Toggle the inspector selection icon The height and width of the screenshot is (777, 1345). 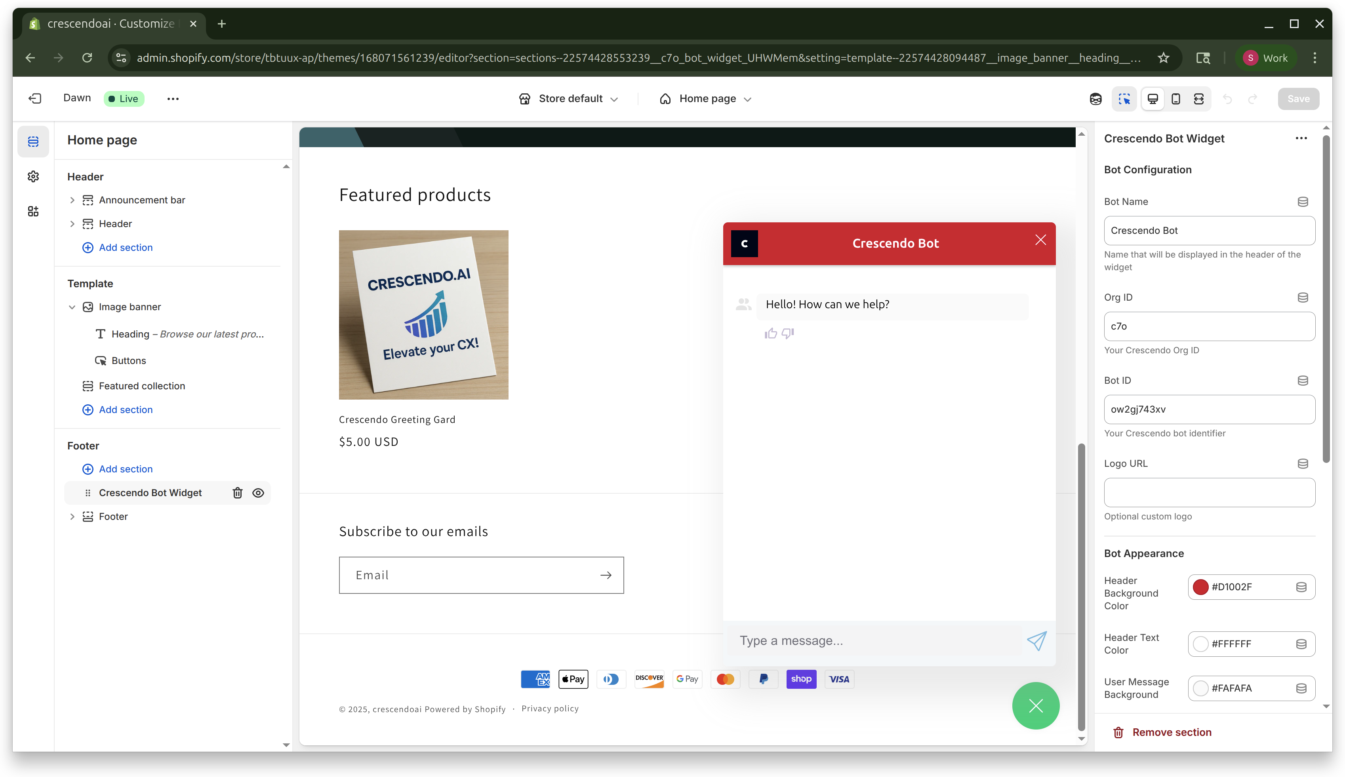tap(1124, 99)
